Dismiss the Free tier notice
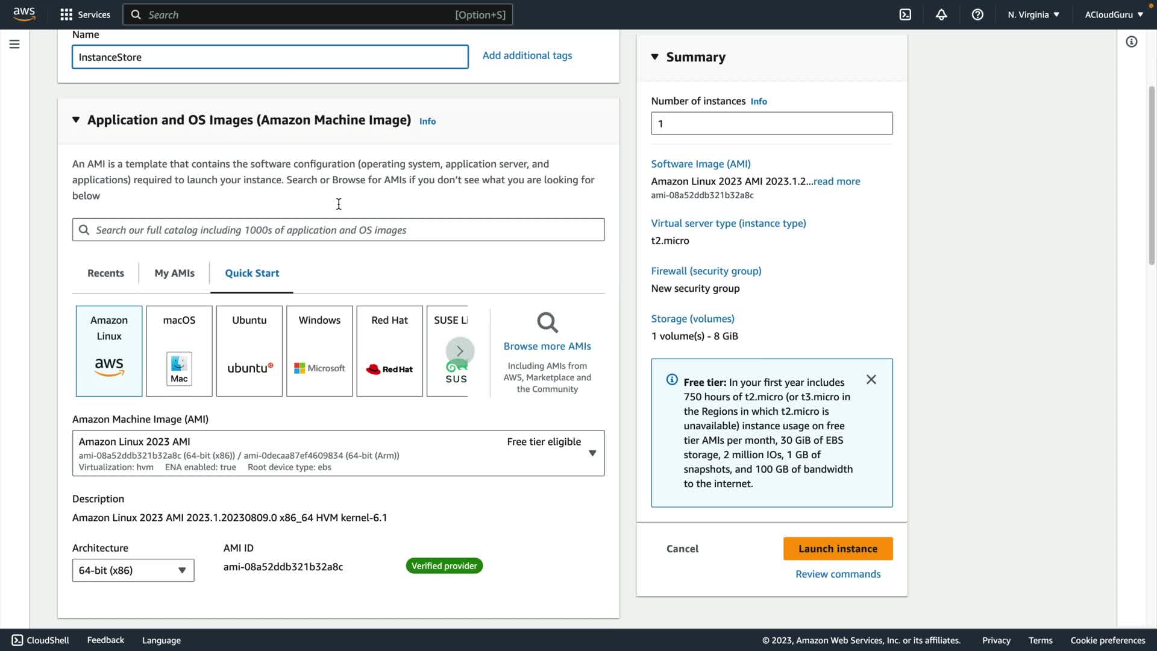 pos(871,380)
